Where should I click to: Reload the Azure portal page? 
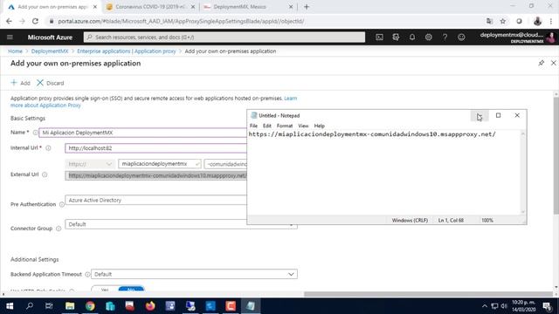coord(35,21)
